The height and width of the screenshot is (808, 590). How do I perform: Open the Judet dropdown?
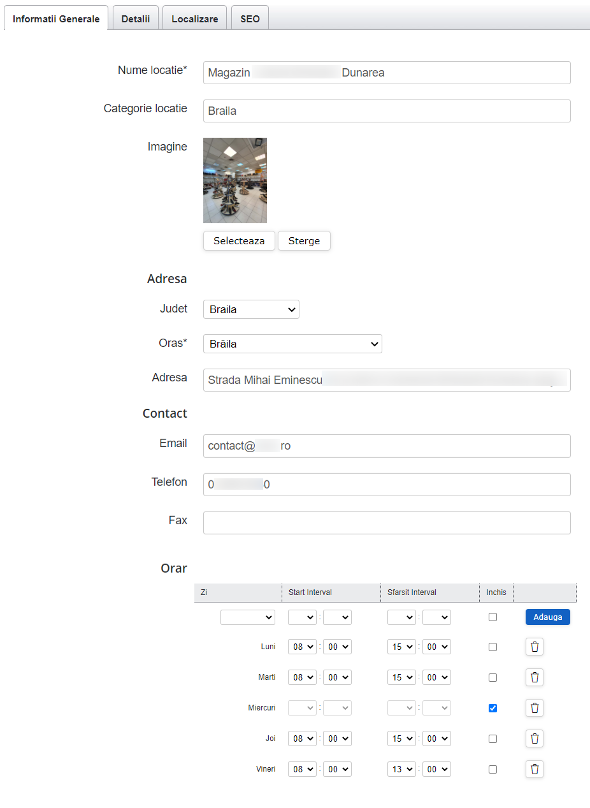[x=251, y=310]
